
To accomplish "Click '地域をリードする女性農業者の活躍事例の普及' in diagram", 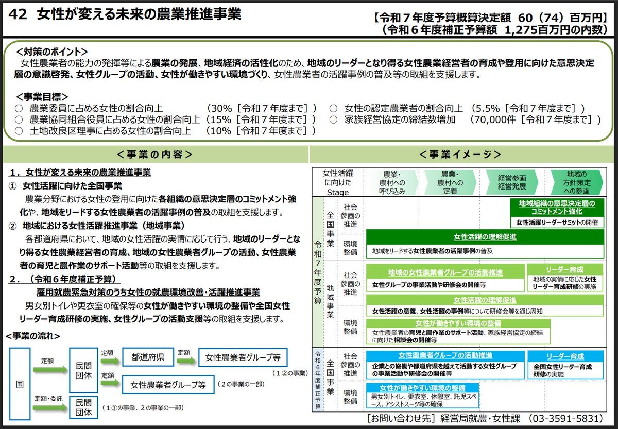I will tap(433, 251).
